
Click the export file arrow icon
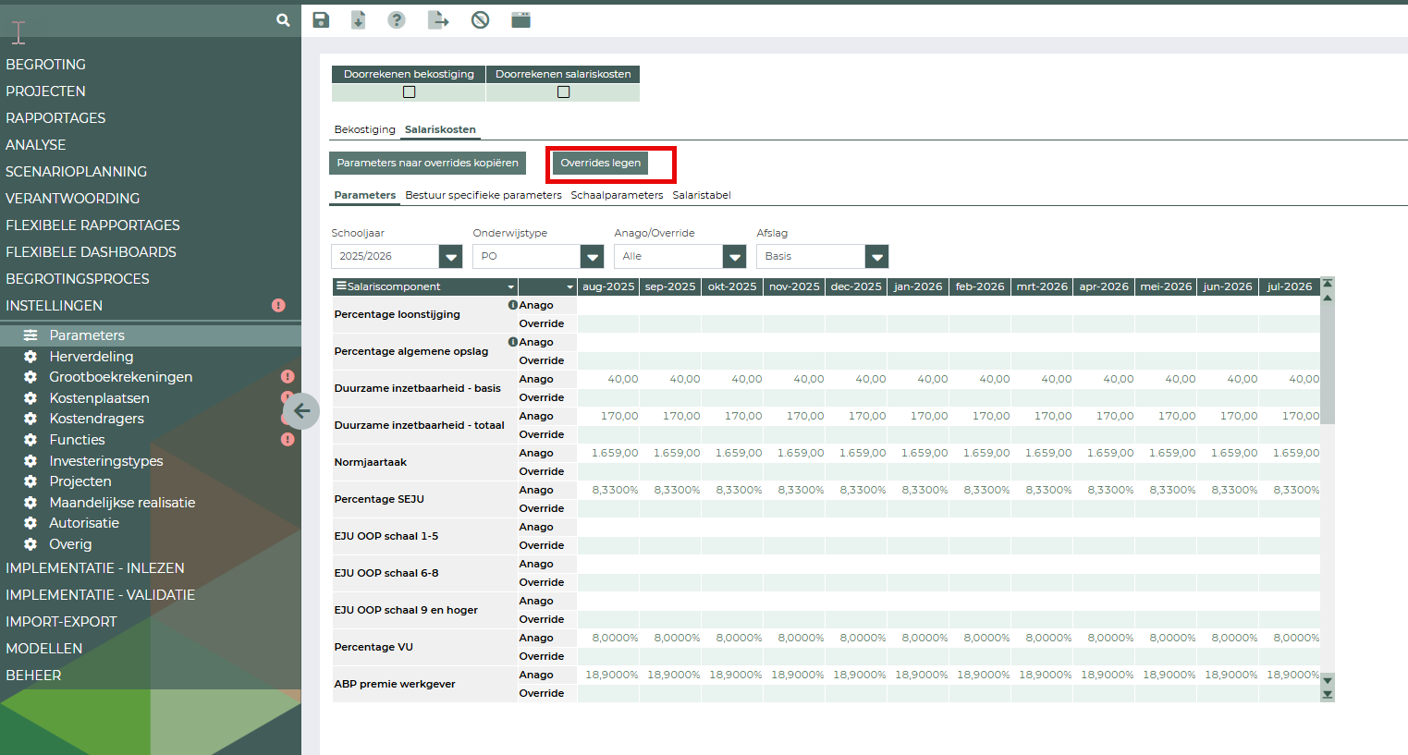pos(438,20)
